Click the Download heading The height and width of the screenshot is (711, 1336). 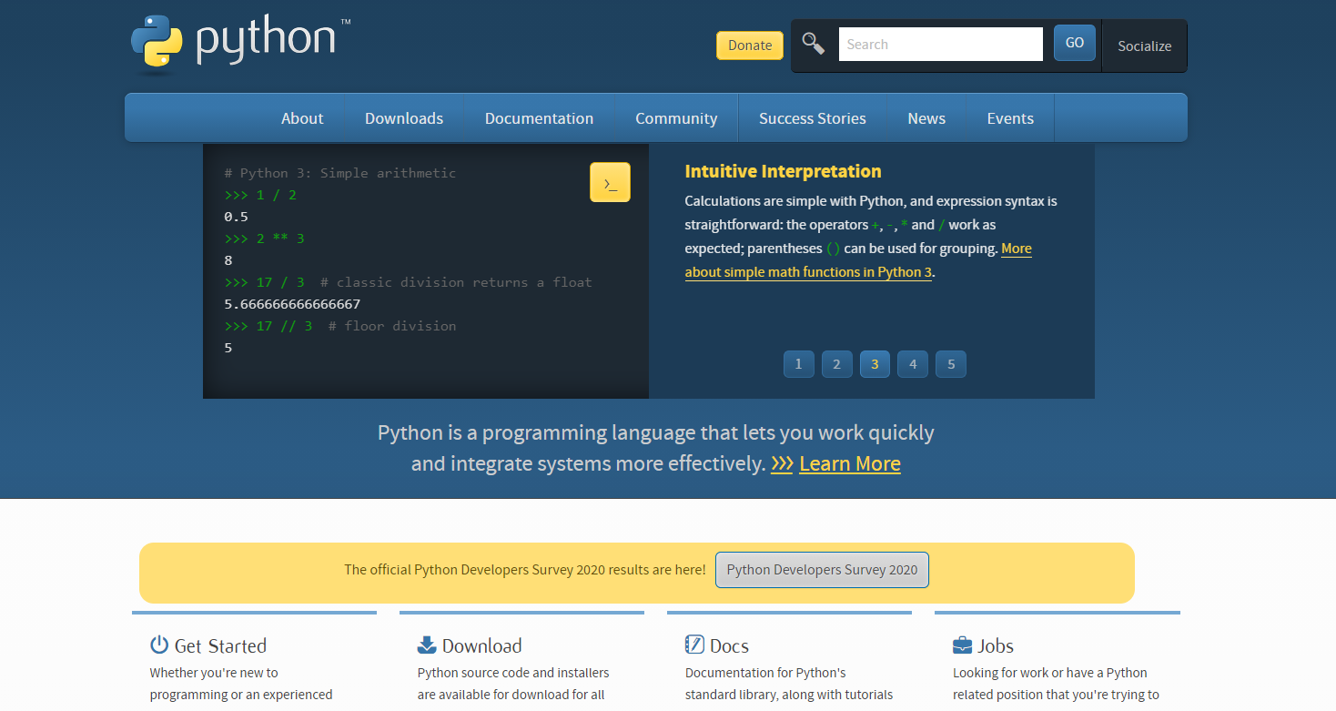coord(481,645)
